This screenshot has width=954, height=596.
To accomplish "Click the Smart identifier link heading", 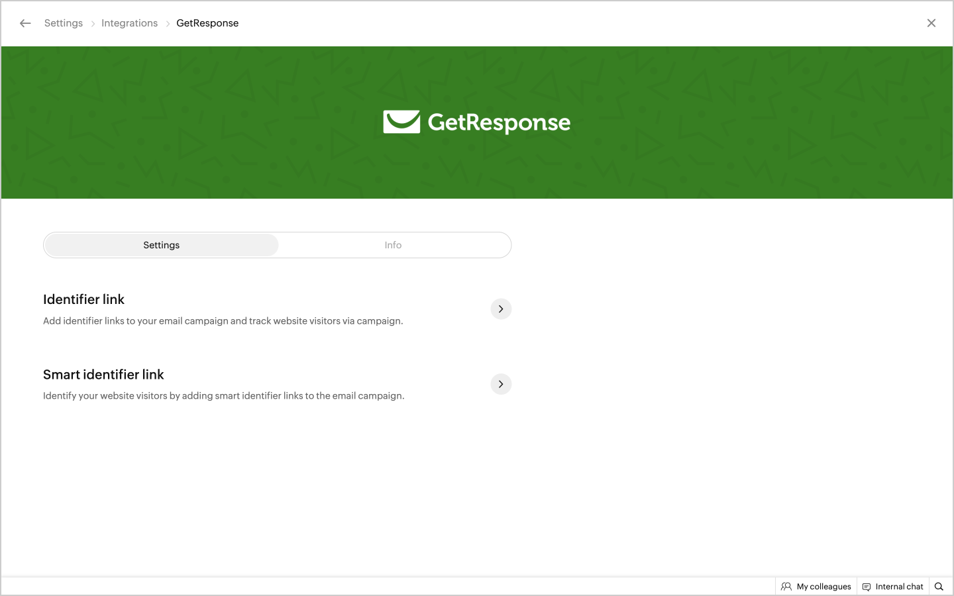I will click(103, 375).
